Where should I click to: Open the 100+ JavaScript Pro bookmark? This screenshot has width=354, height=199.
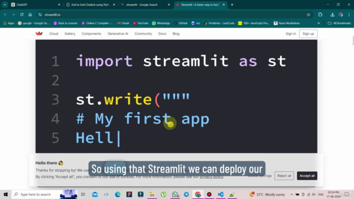[x=254, y=23]
